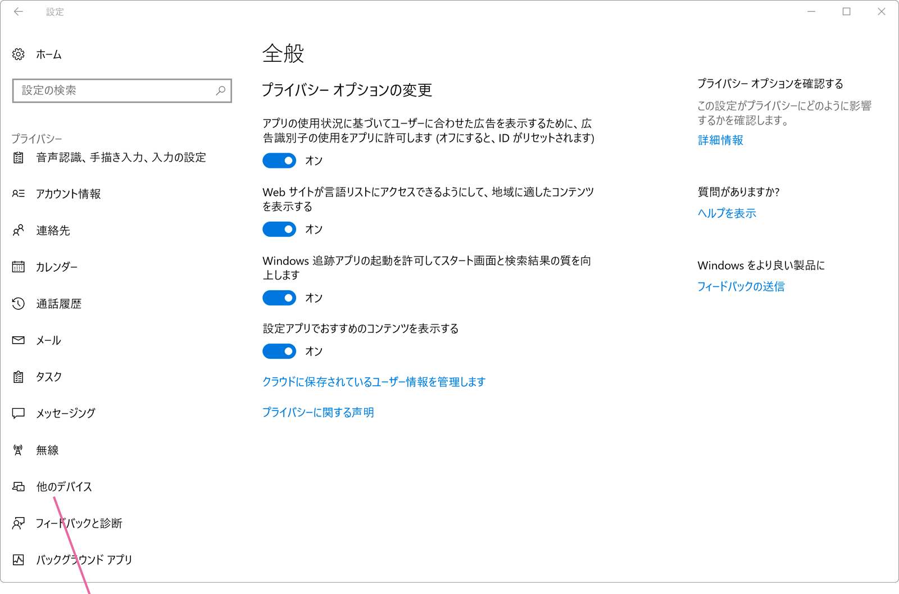Viewport: 899px width, 594px height.
Task: Minimize the Settings window
Action: coord(811,12)
